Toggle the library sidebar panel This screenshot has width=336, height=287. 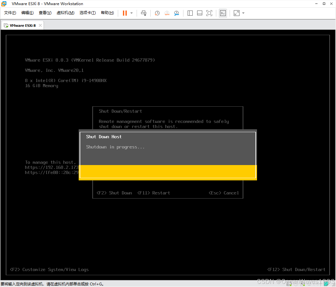190,13
